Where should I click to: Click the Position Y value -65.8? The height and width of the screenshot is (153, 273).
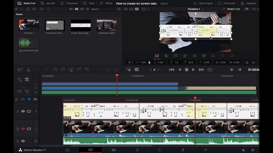click(x=191, y=62)
